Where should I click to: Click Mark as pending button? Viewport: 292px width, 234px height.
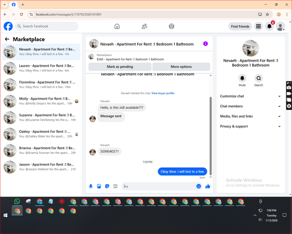[x=120, y=67]
